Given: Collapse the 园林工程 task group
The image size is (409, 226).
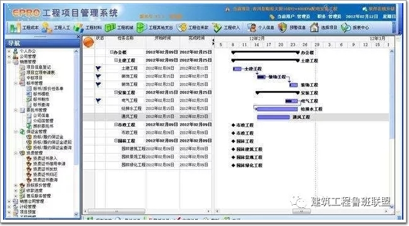Looking at the screenshot, I should tap(116, 140).
